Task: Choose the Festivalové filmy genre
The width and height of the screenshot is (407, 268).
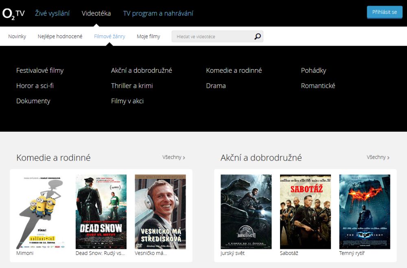Action: [40, 70]
